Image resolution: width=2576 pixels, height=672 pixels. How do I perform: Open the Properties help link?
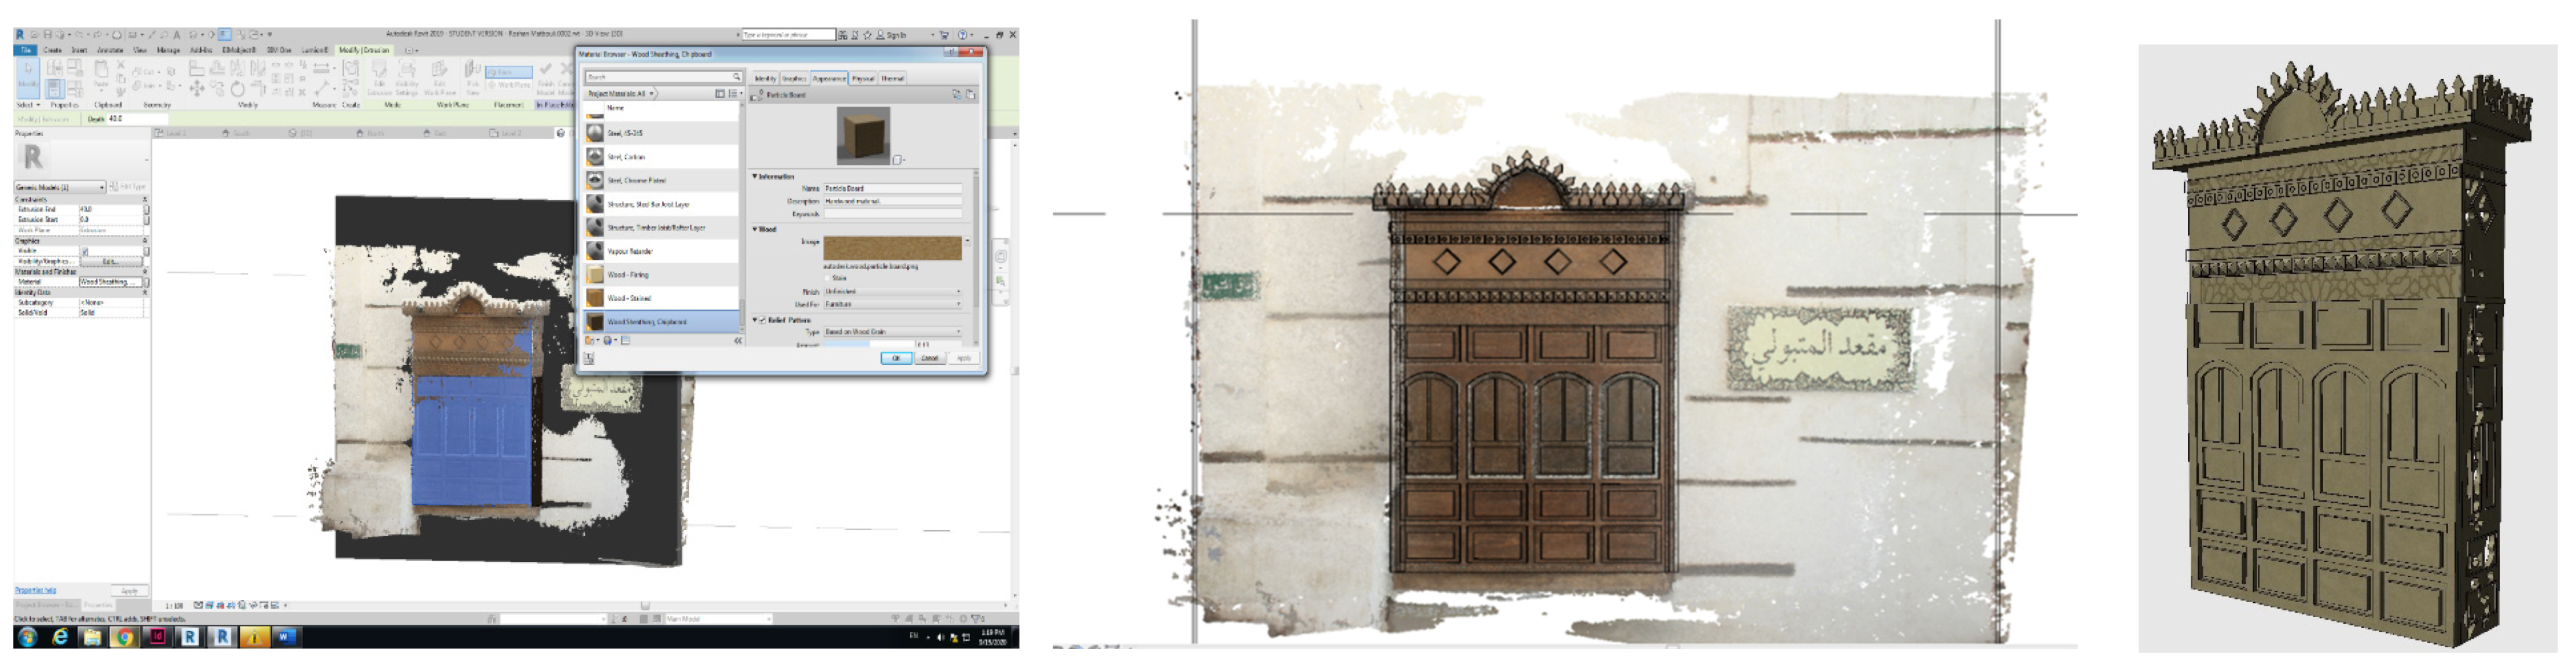pyautogui.click(x=35, y=591)
